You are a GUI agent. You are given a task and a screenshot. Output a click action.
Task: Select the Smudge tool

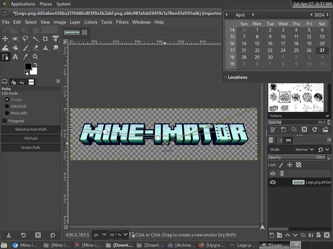[56, 48]
